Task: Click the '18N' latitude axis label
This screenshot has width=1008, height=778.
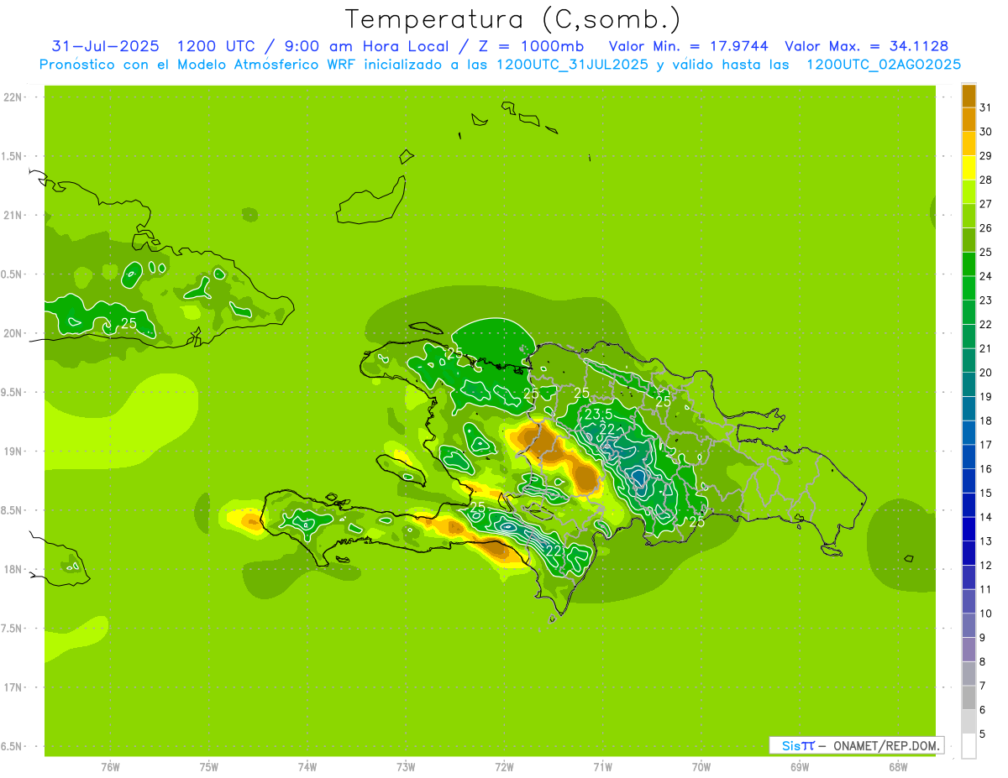Action: 13,570
